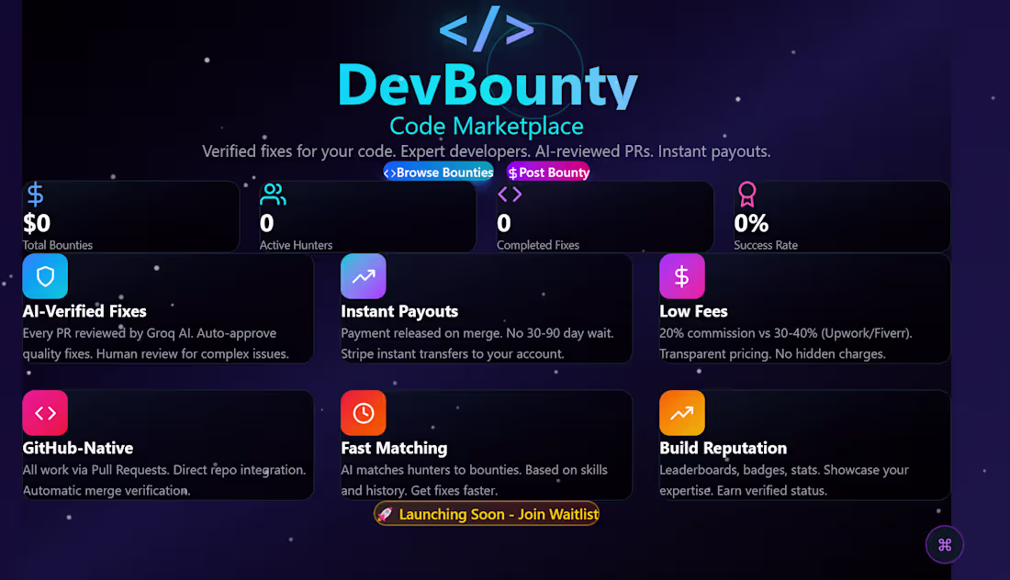Click the Completed Fixes label
Image resolution: width=1010 pixels, height=580 pixels.
tap(538, 245)
